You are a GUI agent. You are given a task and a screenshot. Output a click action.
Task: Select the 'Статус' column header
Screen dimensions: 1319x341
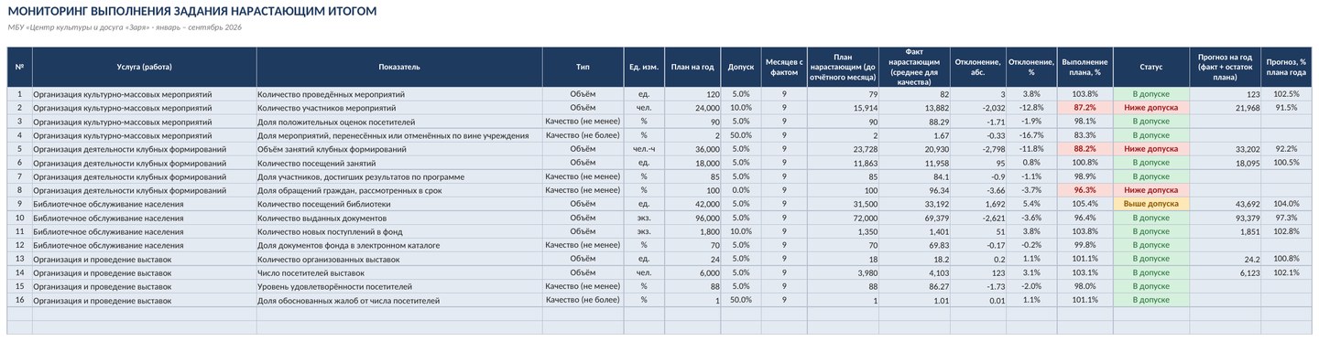click(x=1151, y=67)
